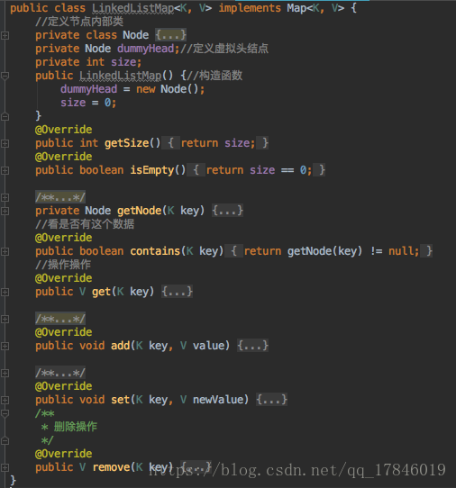The width and height of the screenshot is (456, 488).
Task: Click @Override annotation above remove
Action: [x=64, y=454]
